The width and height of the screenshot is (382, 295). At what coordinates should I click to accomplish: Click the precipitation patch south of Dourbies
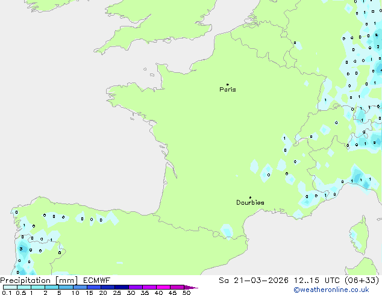[227, 231]
